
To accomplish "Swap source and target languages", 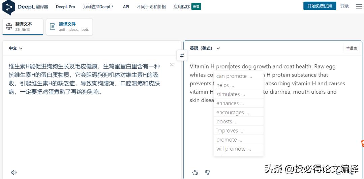I will (182, 55).
